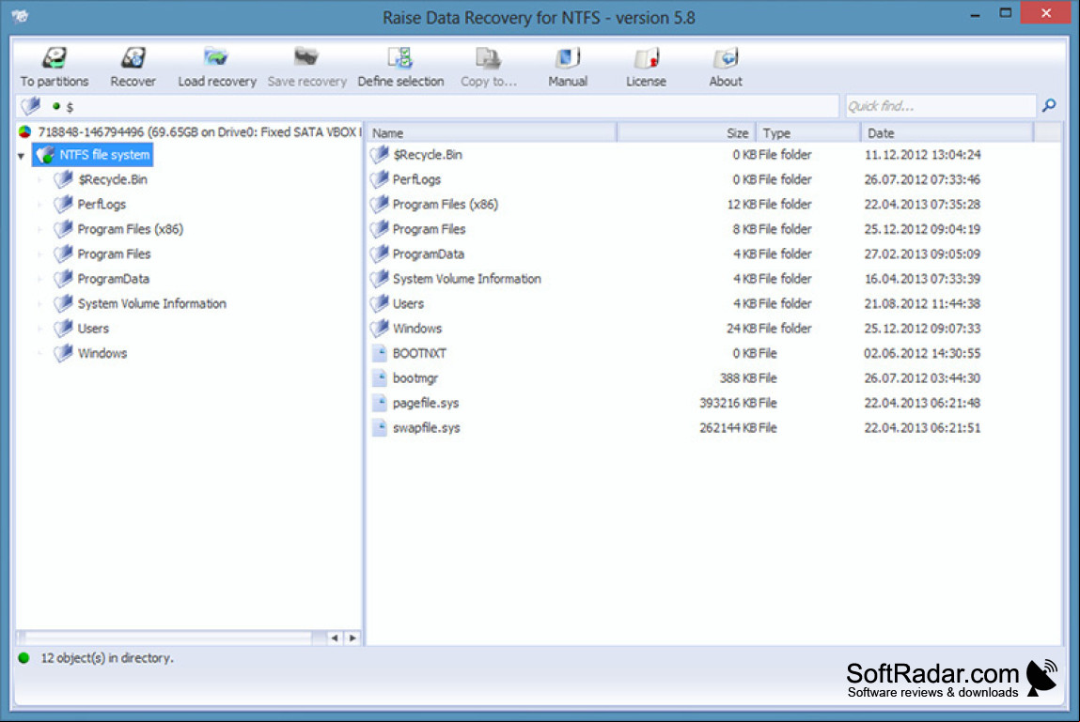The height and width of the screenshot is (722, 1080).
Task: Sort files by the Name column header
Action: (x=492, y=132)
